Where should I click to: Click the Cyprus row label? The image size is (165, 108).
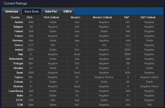[x=19, y=77]
